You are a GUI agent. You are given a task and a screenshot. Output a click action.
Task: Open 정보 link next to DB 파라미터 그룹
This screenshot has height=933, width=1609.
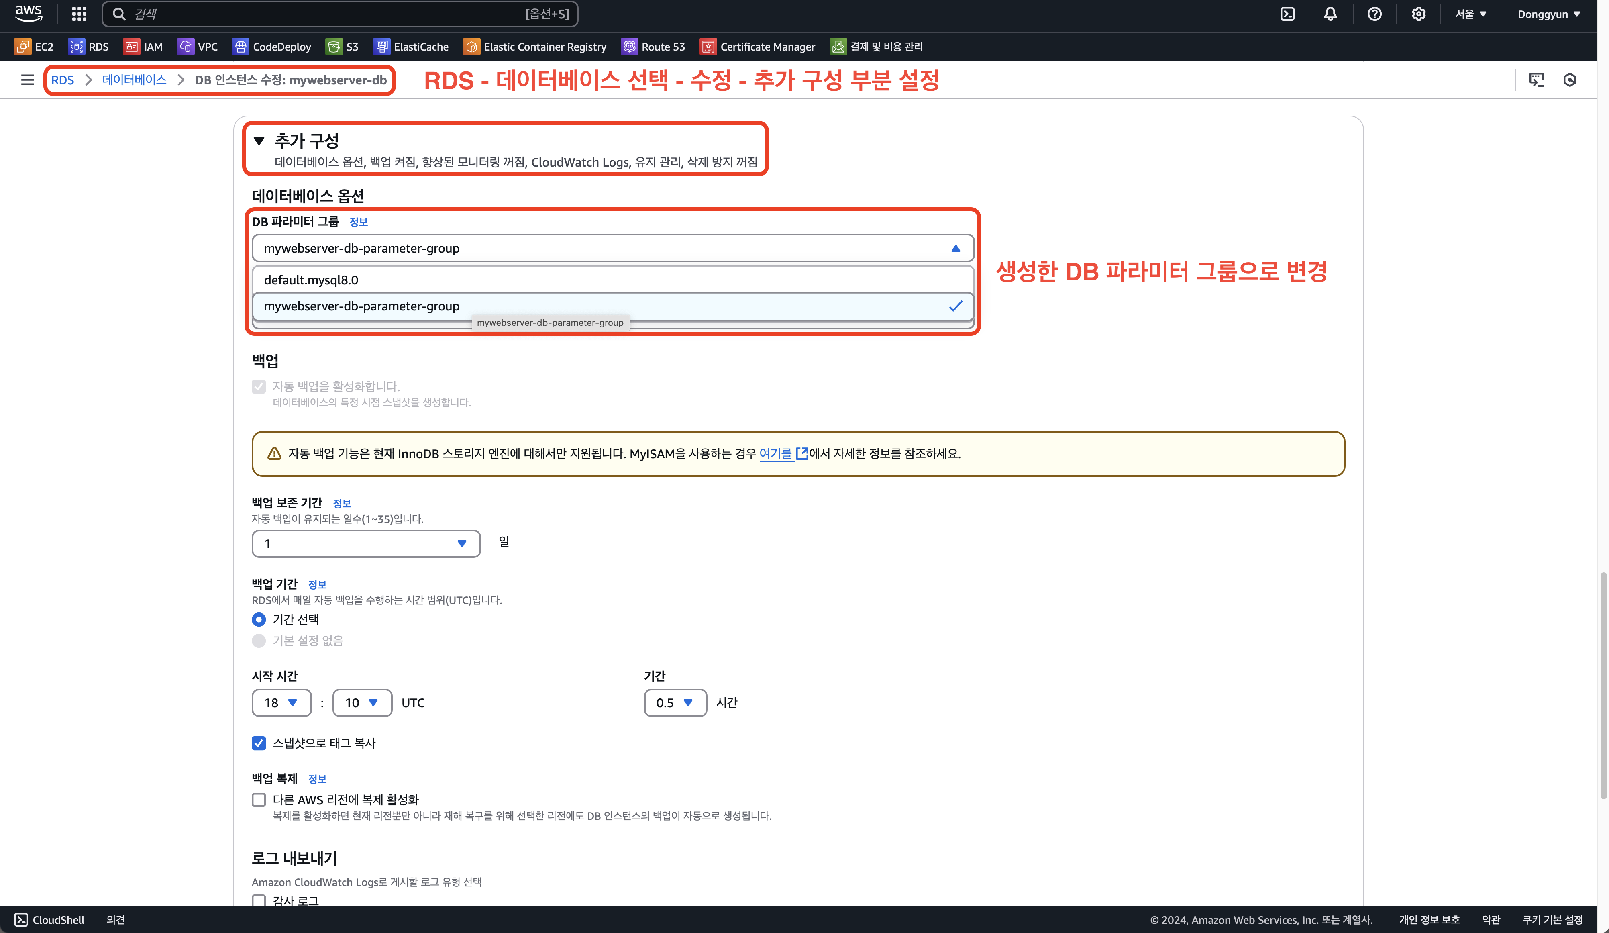pos(358,222)
